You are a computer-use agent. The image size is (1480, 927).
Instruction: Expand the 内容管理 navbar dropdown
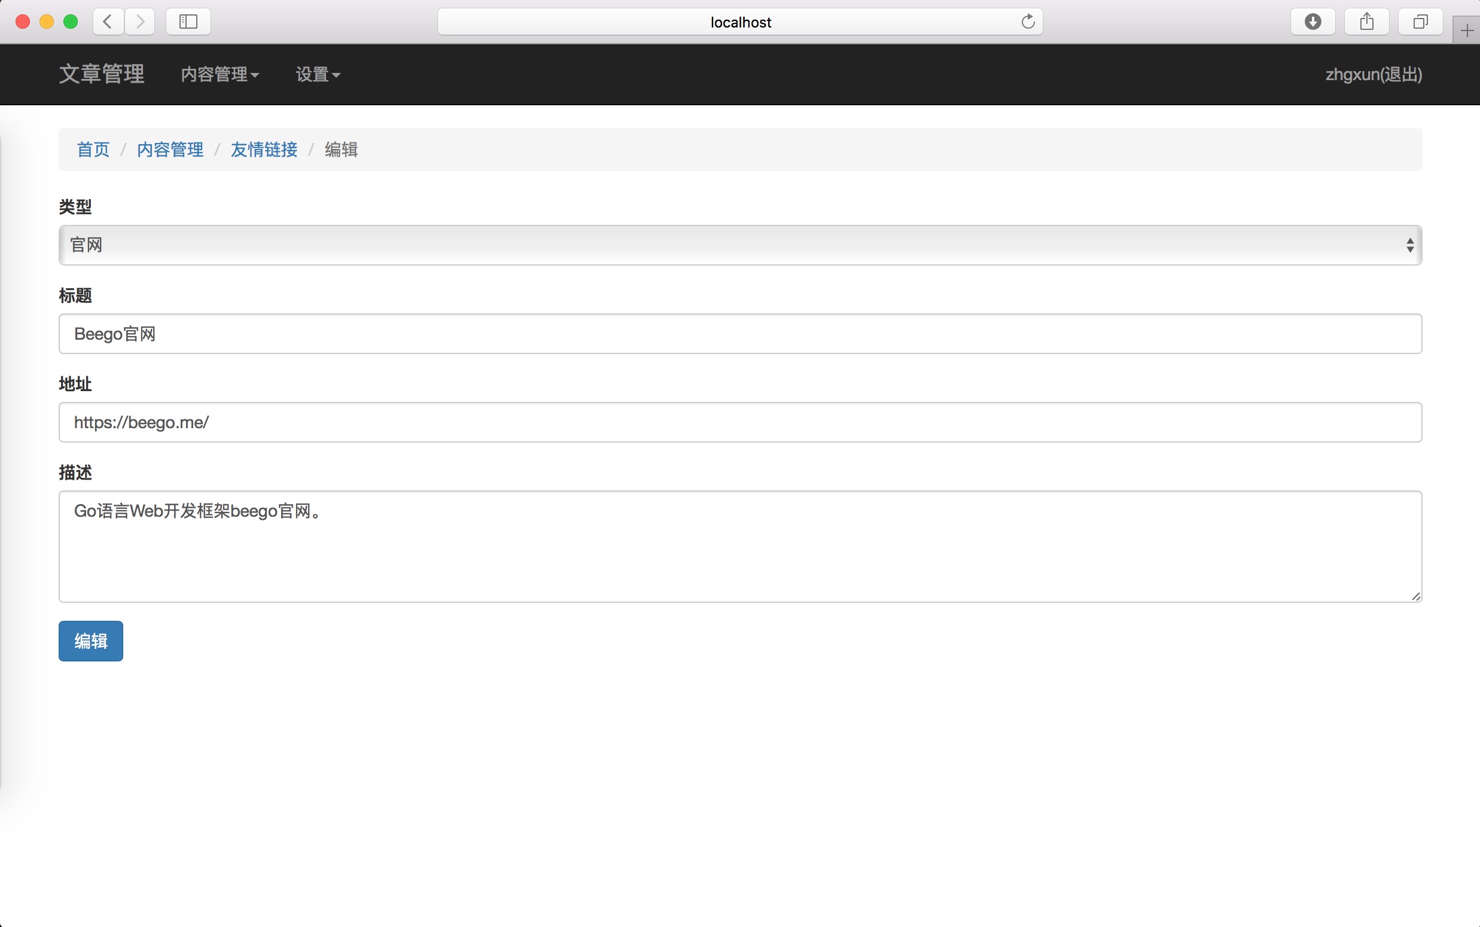220,75
